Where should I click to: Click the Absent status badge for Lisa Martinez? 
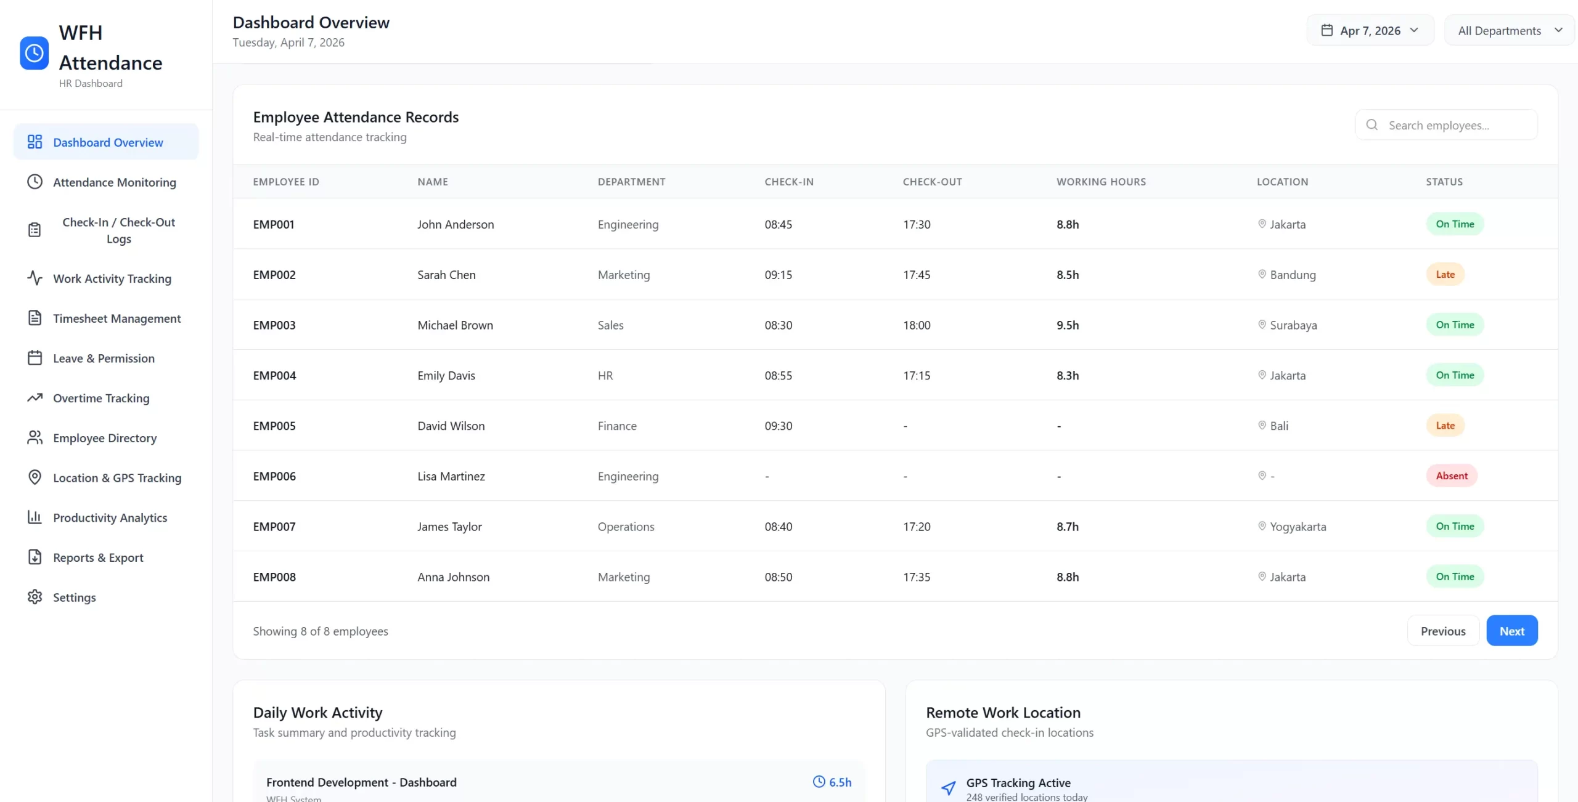point(1451,476)
